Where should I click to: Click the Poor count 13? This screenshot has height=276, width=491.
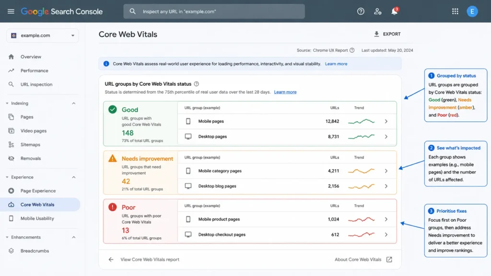125,230
